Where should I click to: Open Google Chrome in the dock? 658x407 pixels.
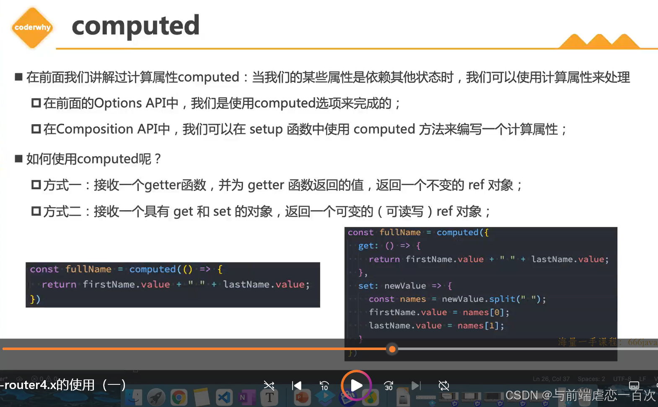(x=179, y=397)
